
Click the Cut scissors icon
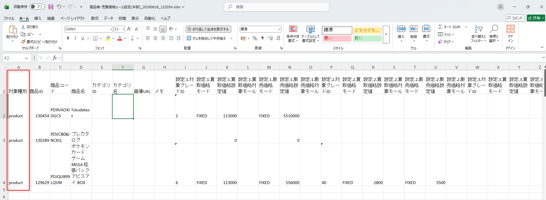point(23,27)
